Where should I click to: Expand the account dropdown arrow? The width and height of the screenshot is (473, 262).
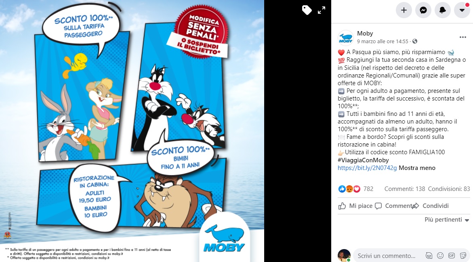point(462,10)
